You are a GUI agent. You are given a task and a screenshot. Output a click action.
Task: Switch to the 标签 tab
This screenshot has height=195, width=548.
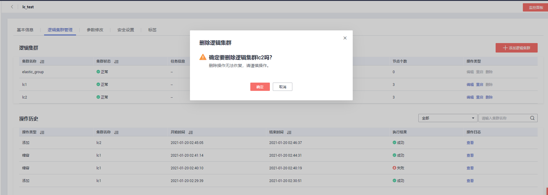(x=152, y=30)
